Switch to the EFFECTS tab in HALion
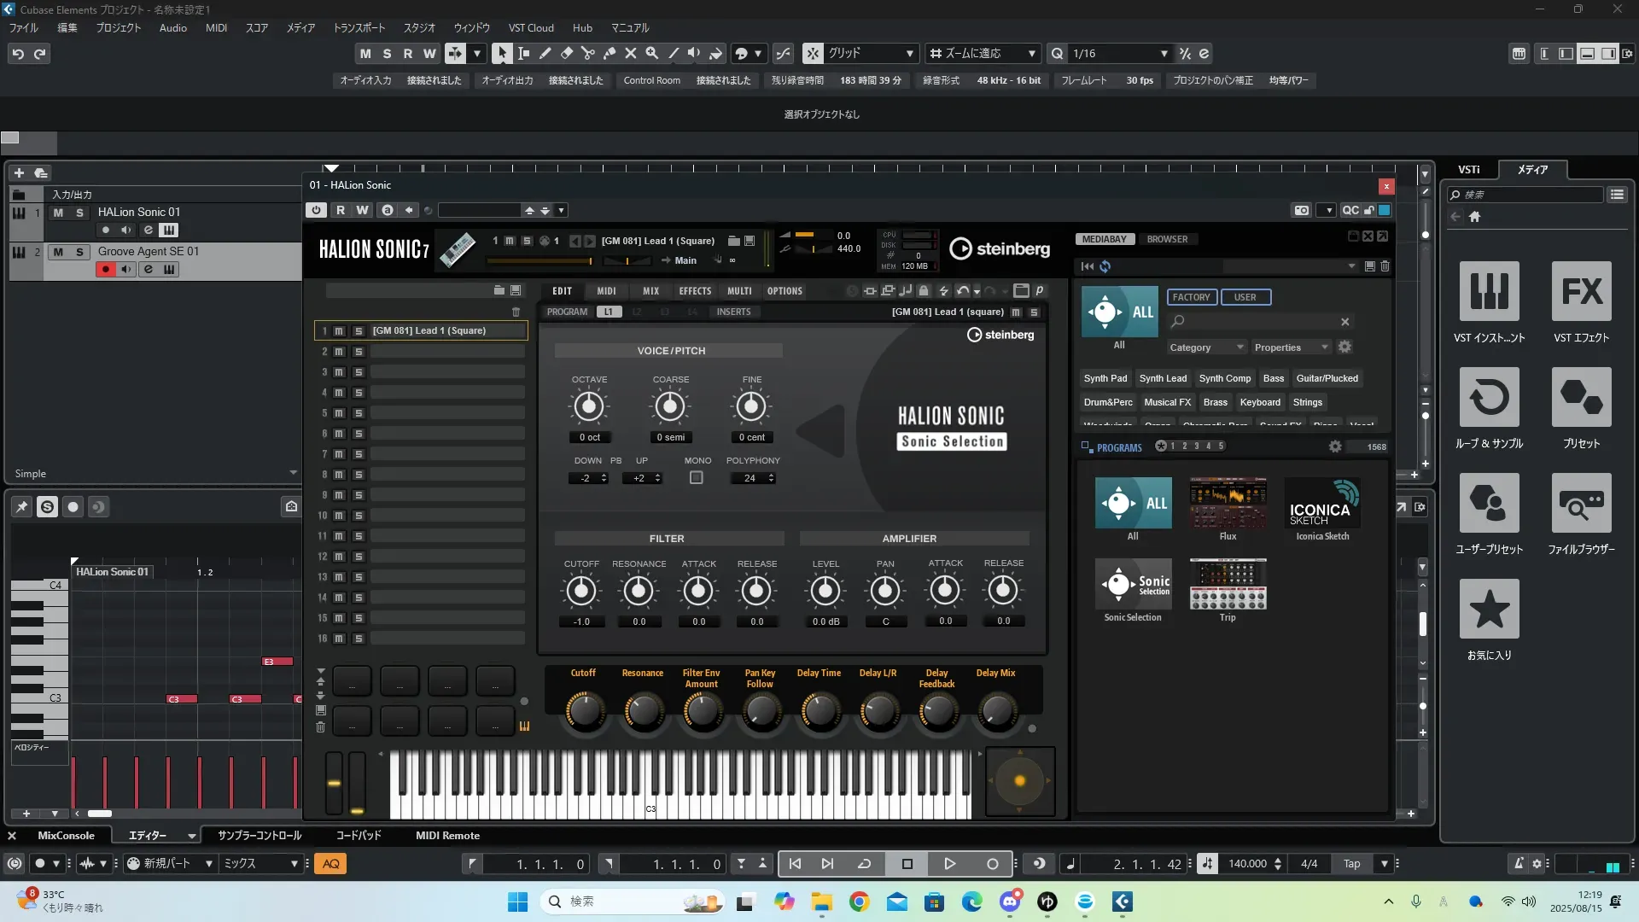Image resolution: width=1639 pixels, height=922 pixels. pos(695,291)
